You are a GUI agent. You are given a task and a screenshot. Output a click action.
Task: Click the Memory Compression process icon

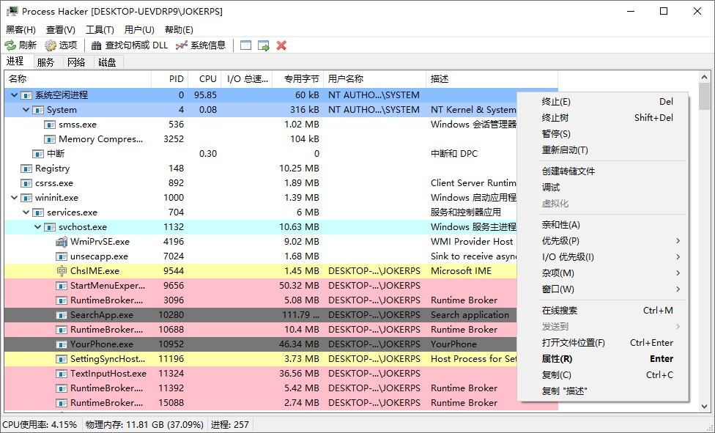[x=50, y=139]
